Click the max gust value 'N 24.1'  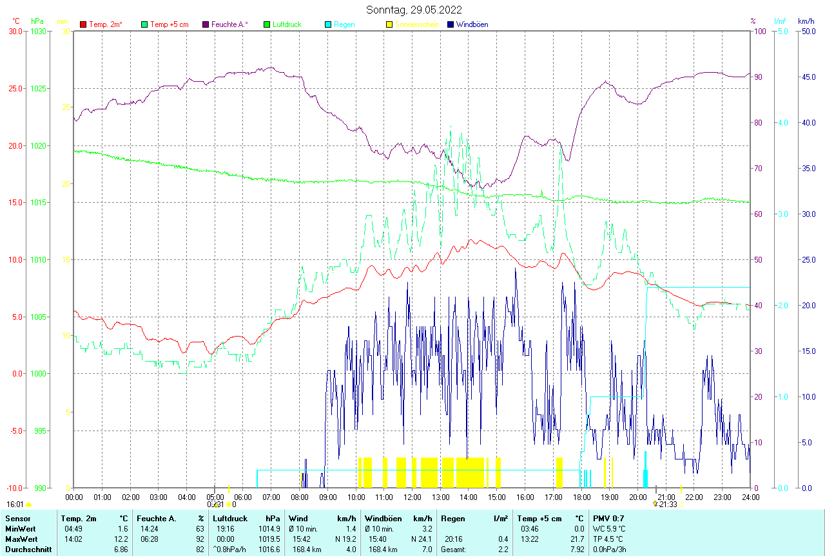point(421,539)
